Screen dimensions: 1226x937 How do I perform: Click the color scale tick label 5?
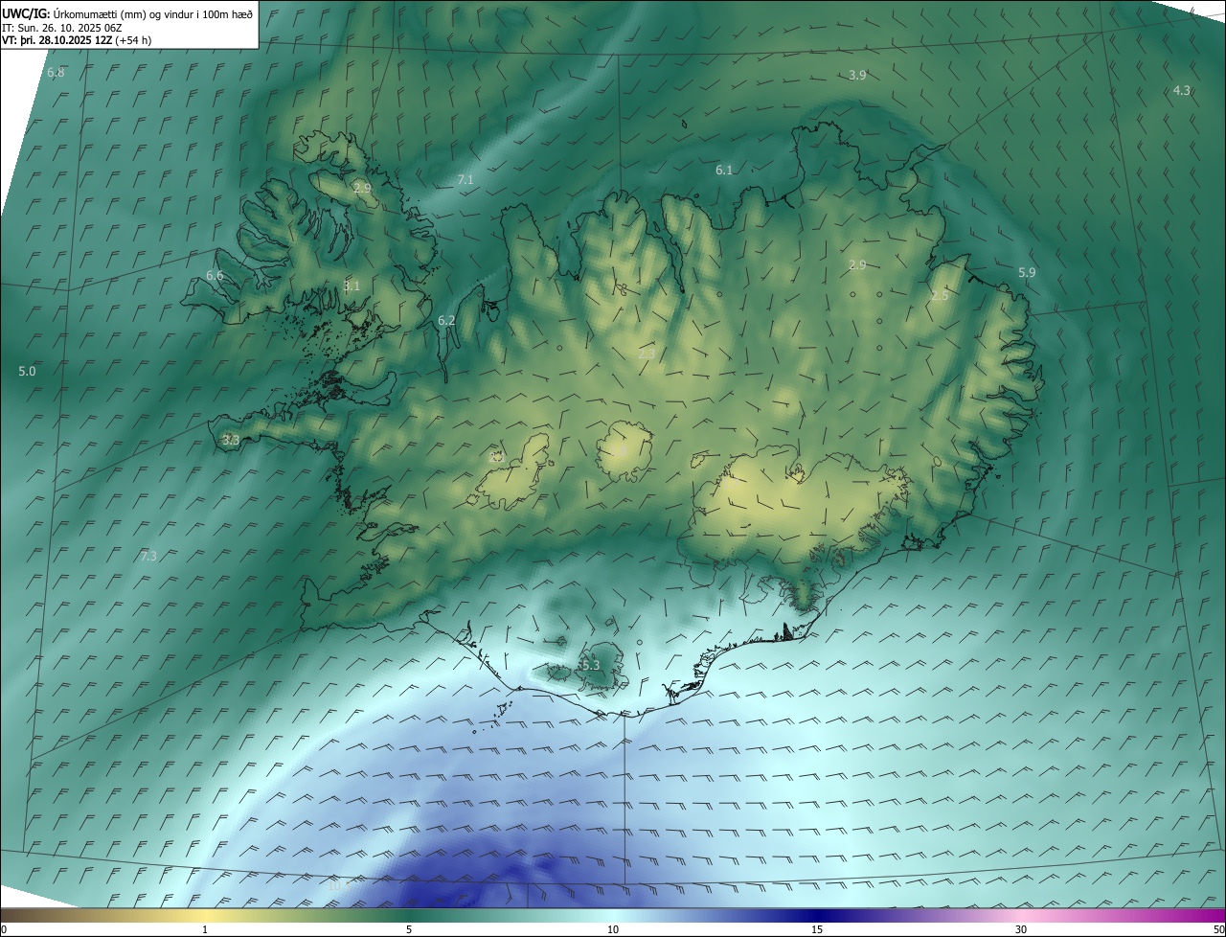tap(409, 929)
